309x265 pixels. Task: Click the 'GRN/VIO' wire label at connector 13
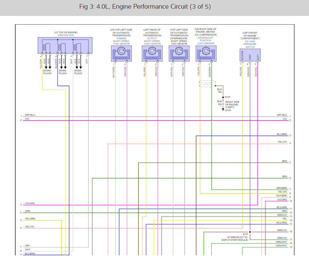click(x=282, y=215)
